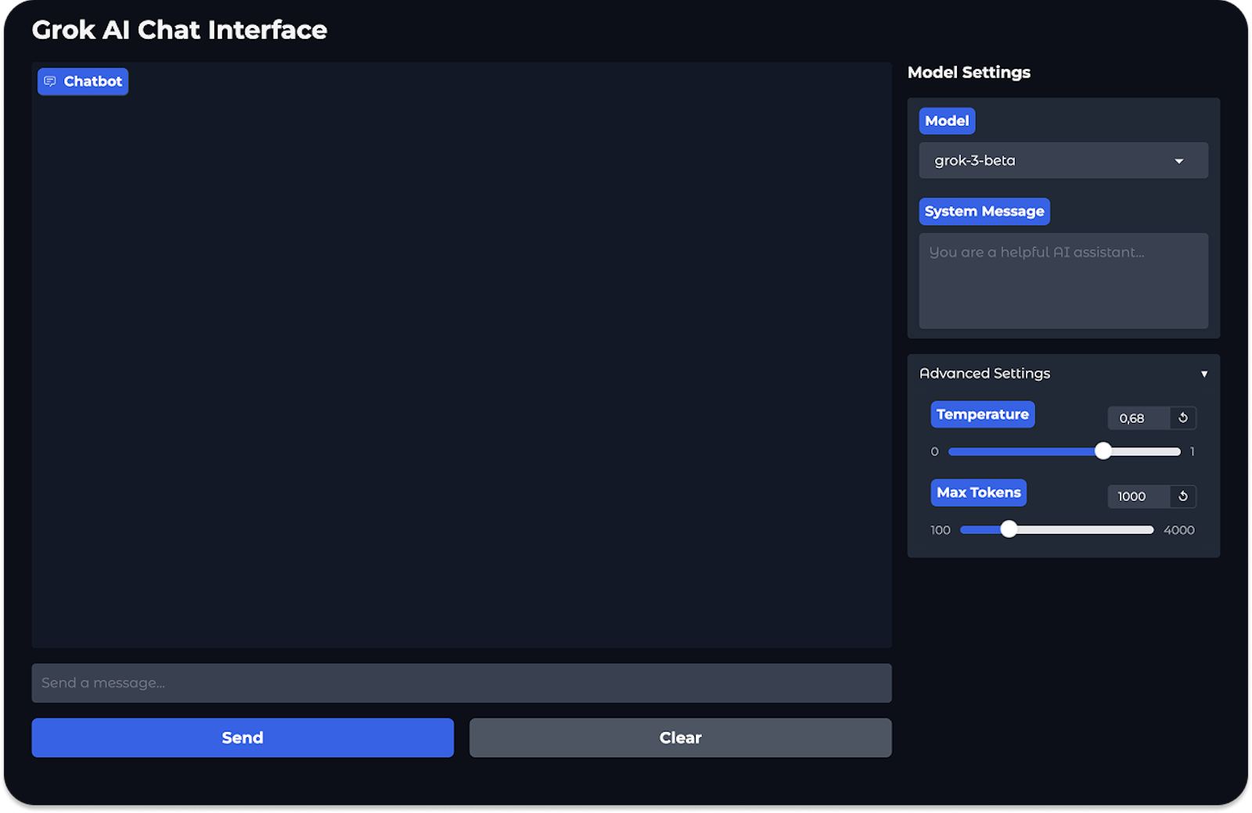Clear the chat conversation
Image resolution: width=1252 pixels, height=813 pixels.
tap(680, 738)
